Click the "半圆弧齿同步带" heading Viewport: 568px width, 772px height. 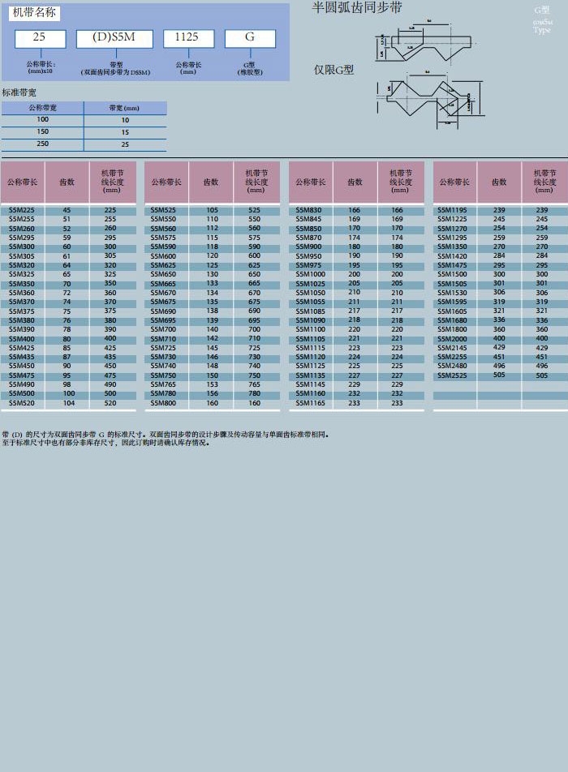point(357,8)
